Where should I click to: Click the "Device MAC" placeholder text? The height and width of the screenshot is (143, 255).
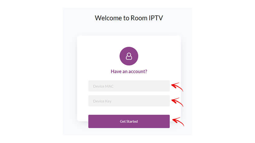[103, 86]
